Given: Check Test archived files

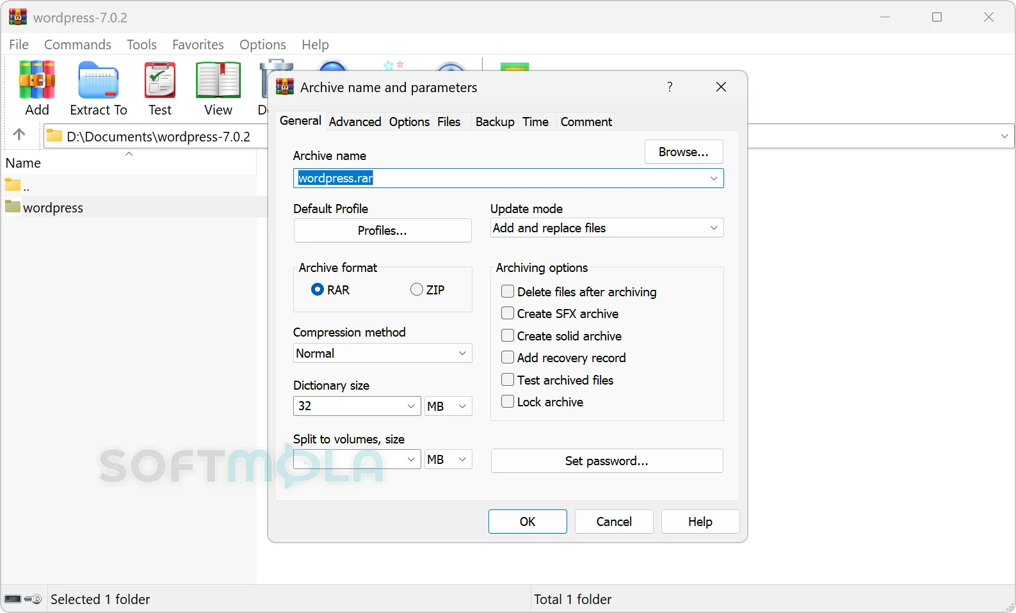Looking at the screenshot, I should (508, 380).
